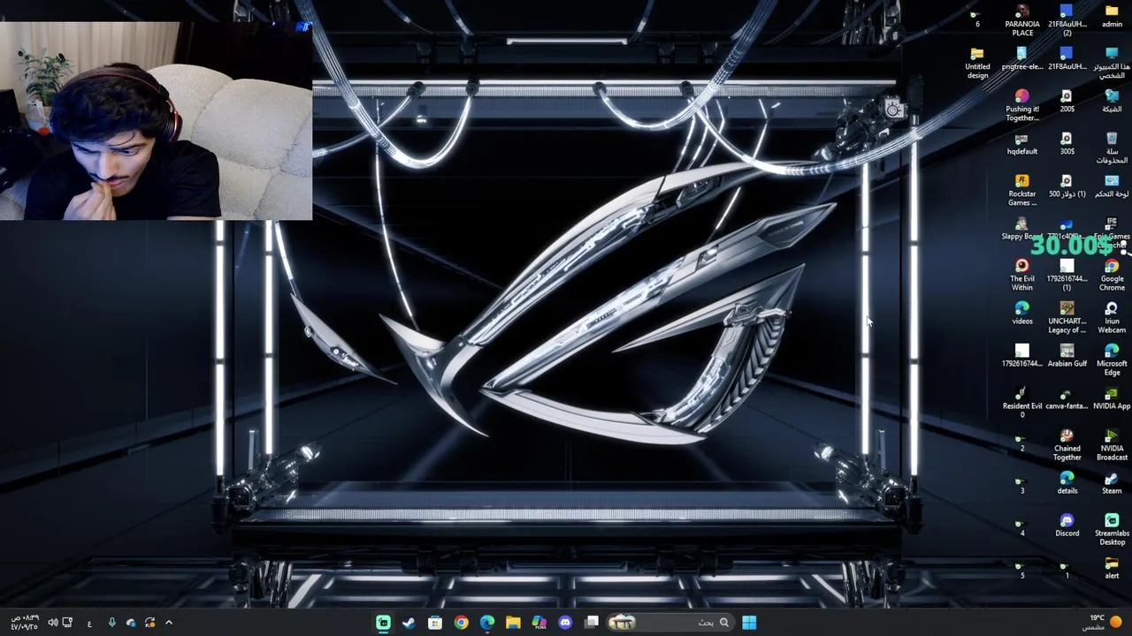Launch Microsoft Edge from desktop icon
1132x636 pixels.
[1112, 360]
